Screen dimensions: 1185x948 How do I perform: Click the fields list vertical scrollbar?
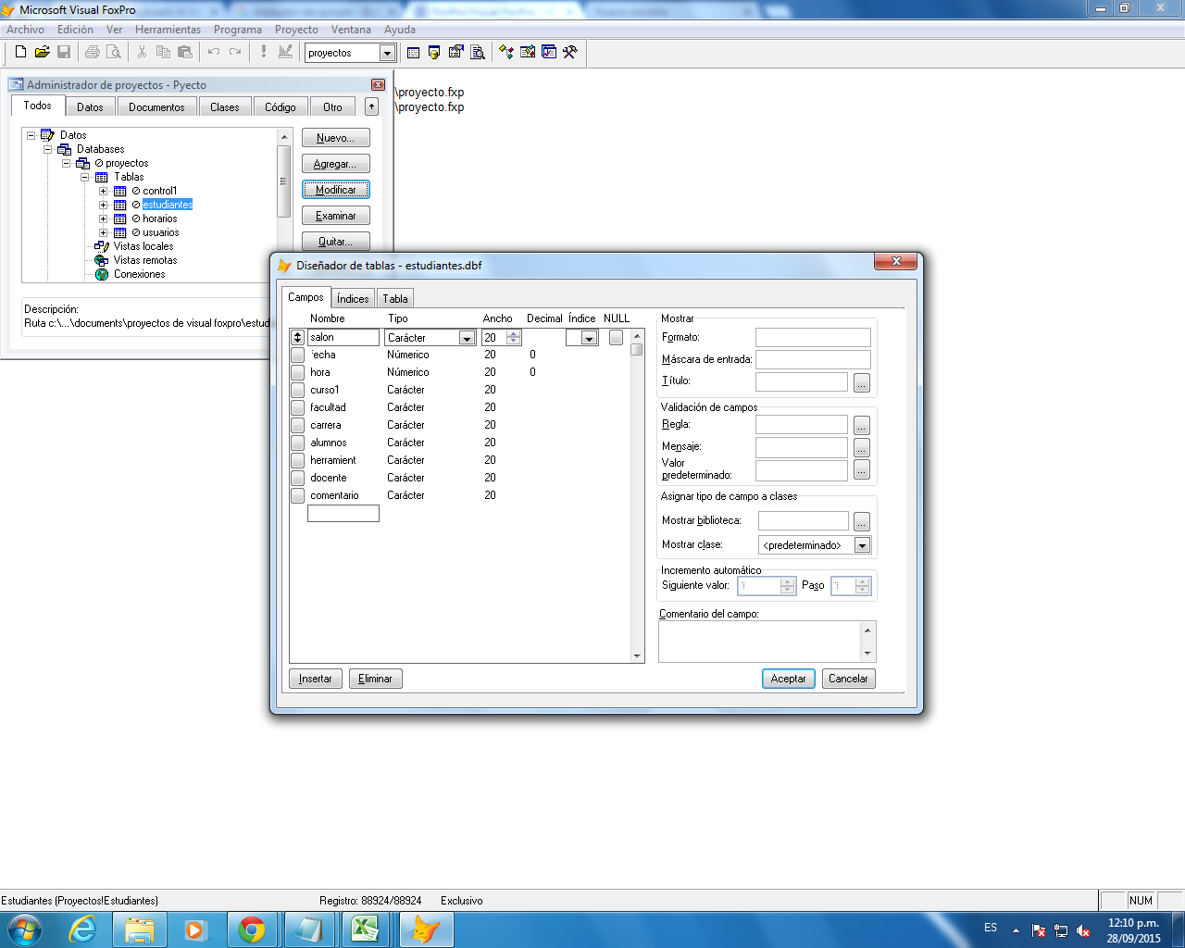tap(637, 496)
